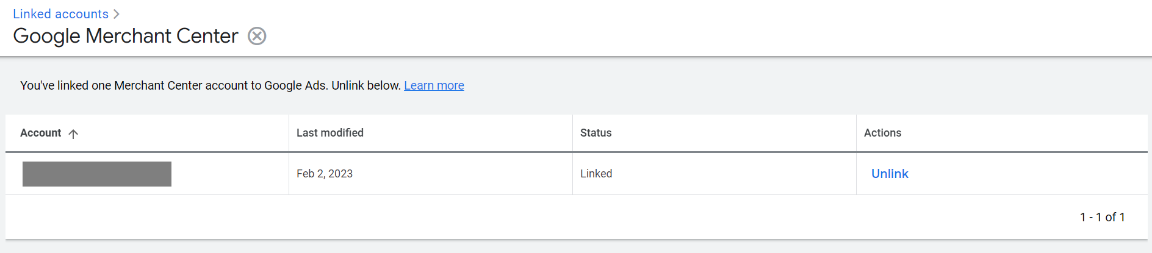Open the Learn more help link
1152x253 pixels.
tap(434, 85)
